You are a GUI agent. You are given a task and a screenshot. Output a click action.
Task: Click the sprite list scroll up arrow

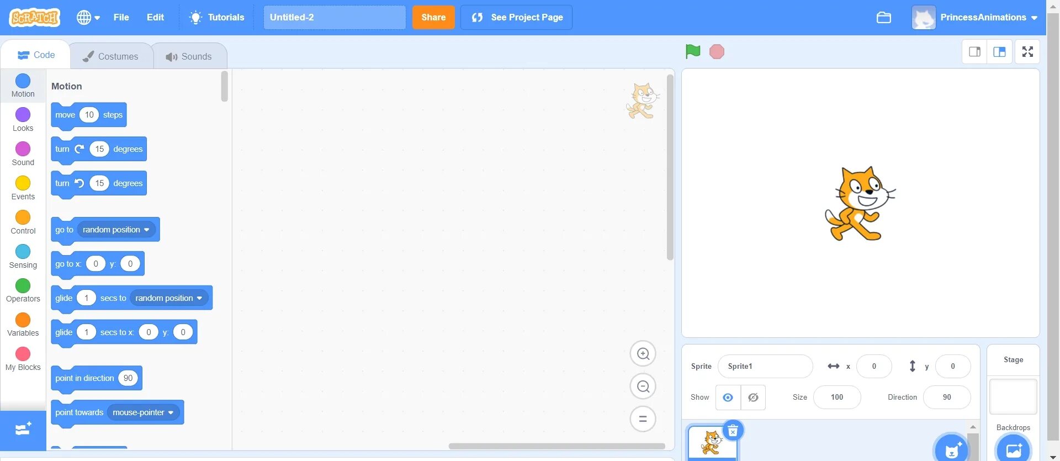coord(973,427)
